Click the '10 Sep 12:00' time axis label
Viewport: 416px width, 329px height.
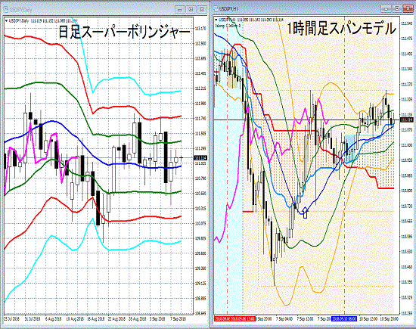tap(369, 318)
